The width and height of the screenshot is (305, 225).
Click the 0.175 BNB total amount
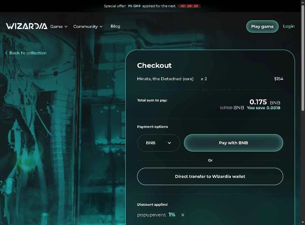[x=265, y=102]
